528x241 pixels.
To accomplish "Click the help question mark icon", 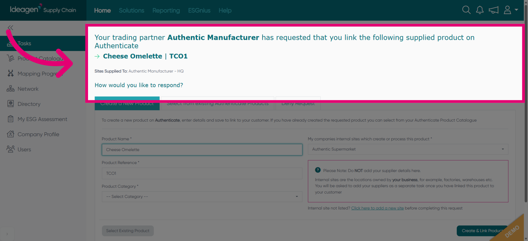I will [x=318, y=170].
